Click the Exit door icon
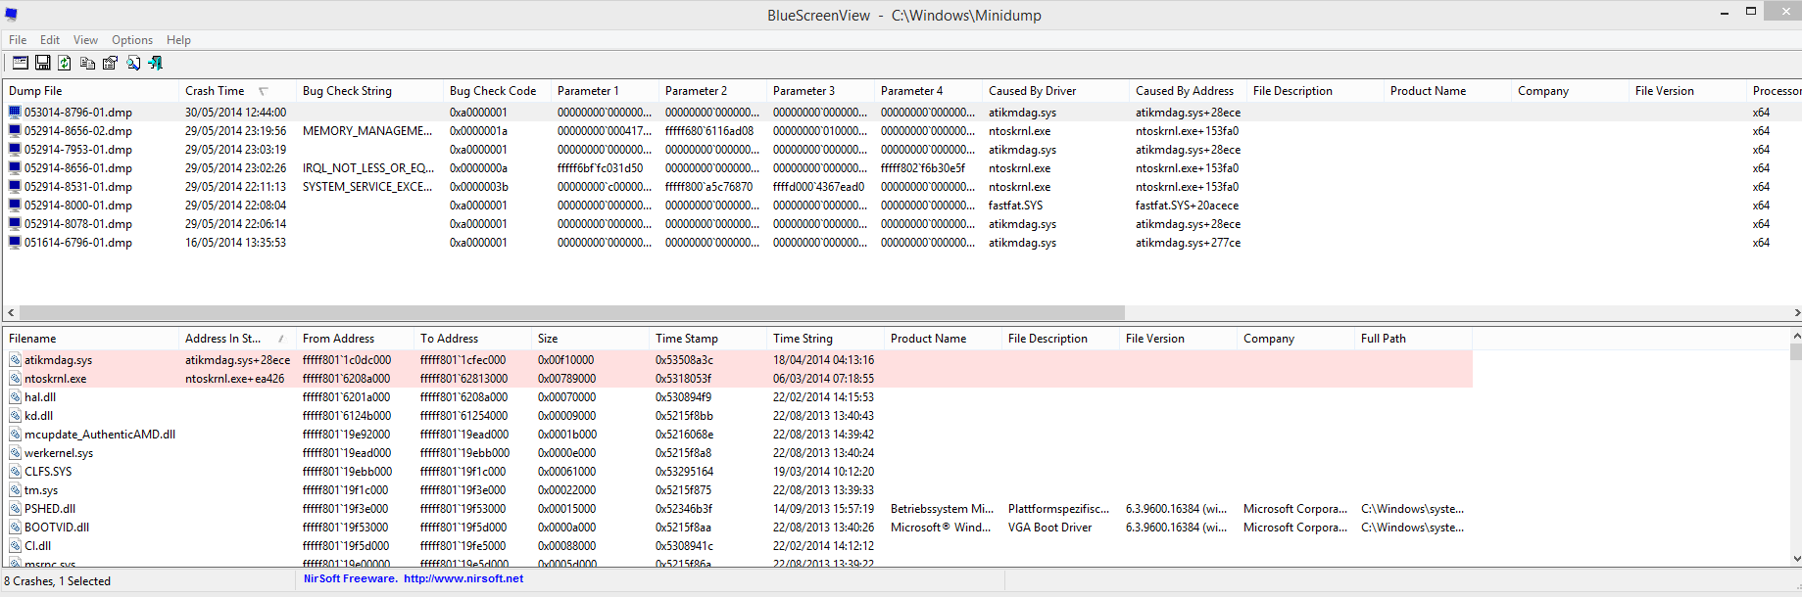1802x597 pixels. [155, 63]
